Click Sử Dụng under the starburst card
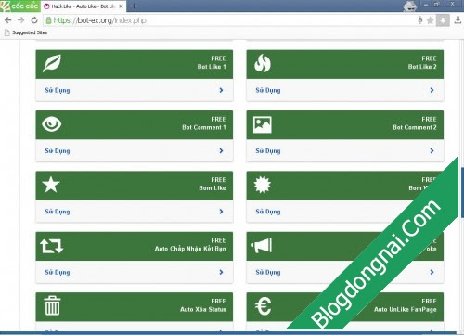The image size is (464, 335). point(268,212)
